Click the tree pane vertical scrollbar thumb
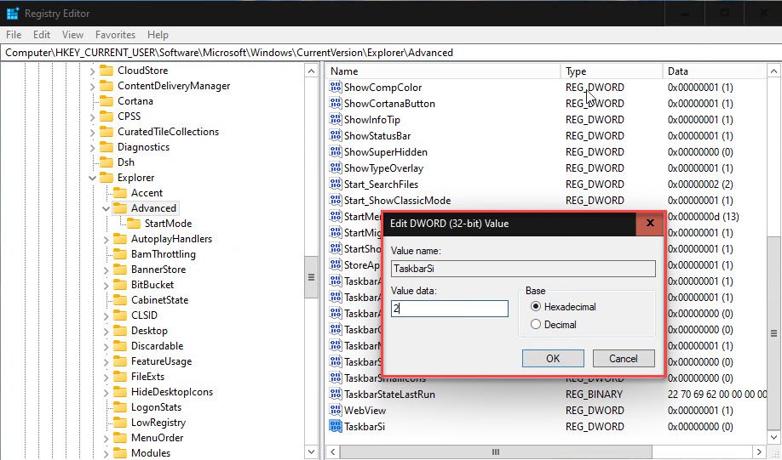The height and width of the screenshot is (460, 782). (311, 277)
